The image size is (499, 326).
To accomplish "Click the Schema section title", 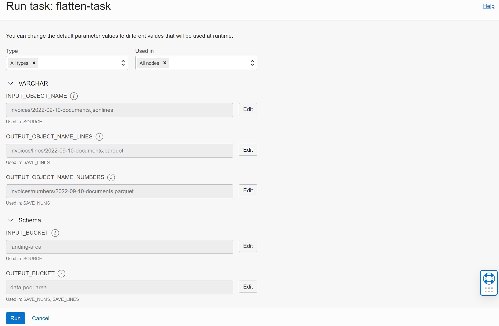I will coord(30,220).
